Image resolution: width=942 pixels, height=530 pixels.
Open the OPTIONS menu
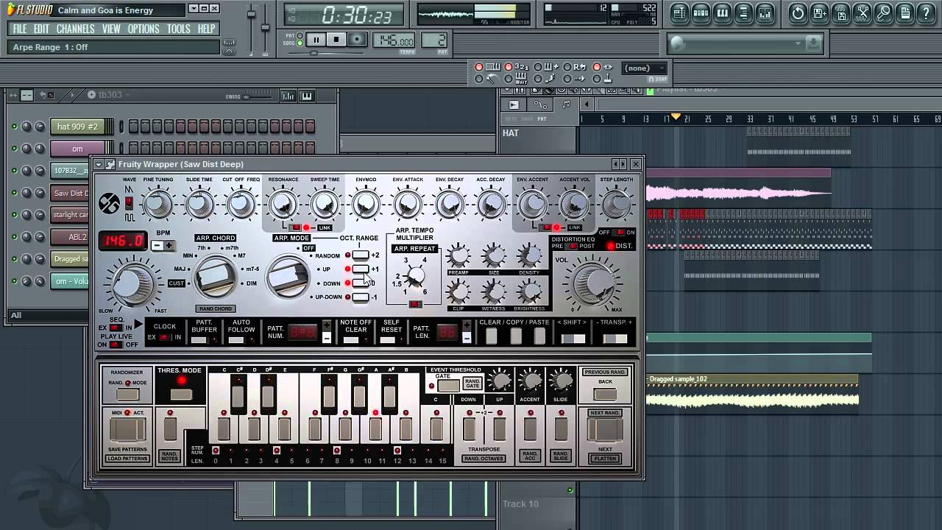144,29
